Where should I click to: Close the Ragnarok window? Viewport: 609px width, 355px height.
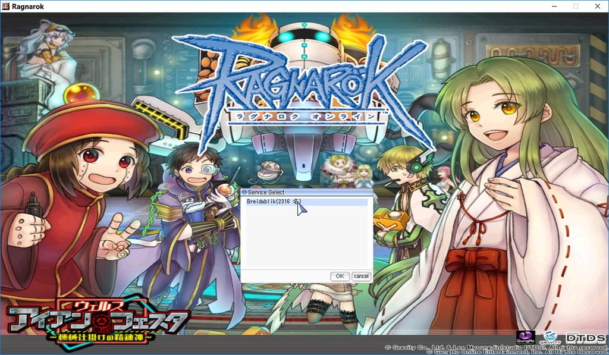pos(597,6)
